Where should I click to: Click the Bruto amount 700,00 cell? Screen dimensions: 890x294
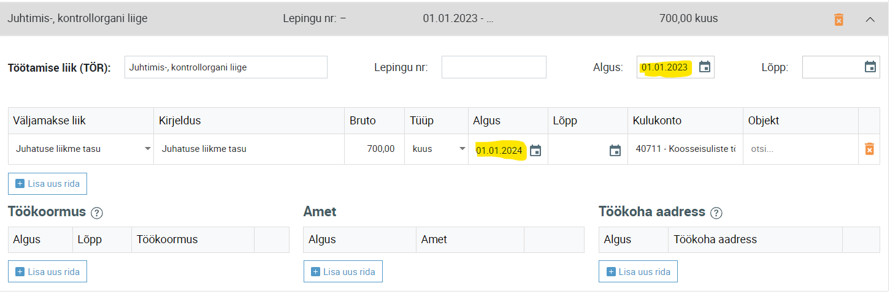tap(374, 149)
